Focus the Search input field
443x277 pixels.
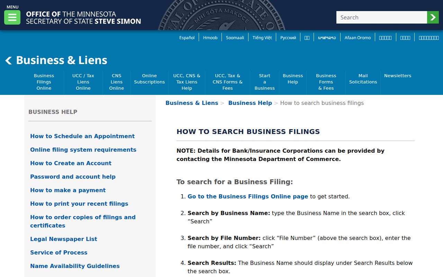382,17
